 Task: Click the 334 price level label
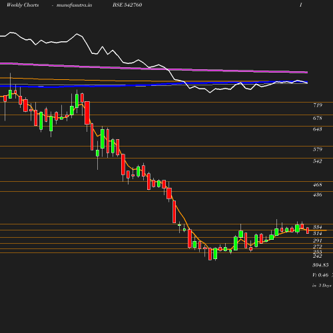[318, 227]
